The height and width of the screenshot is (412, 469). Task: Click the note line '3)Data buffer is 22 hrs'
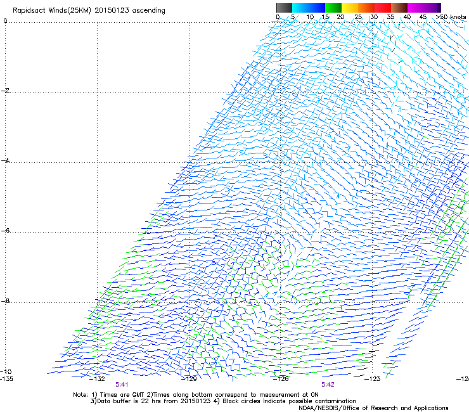click(223, 401)
